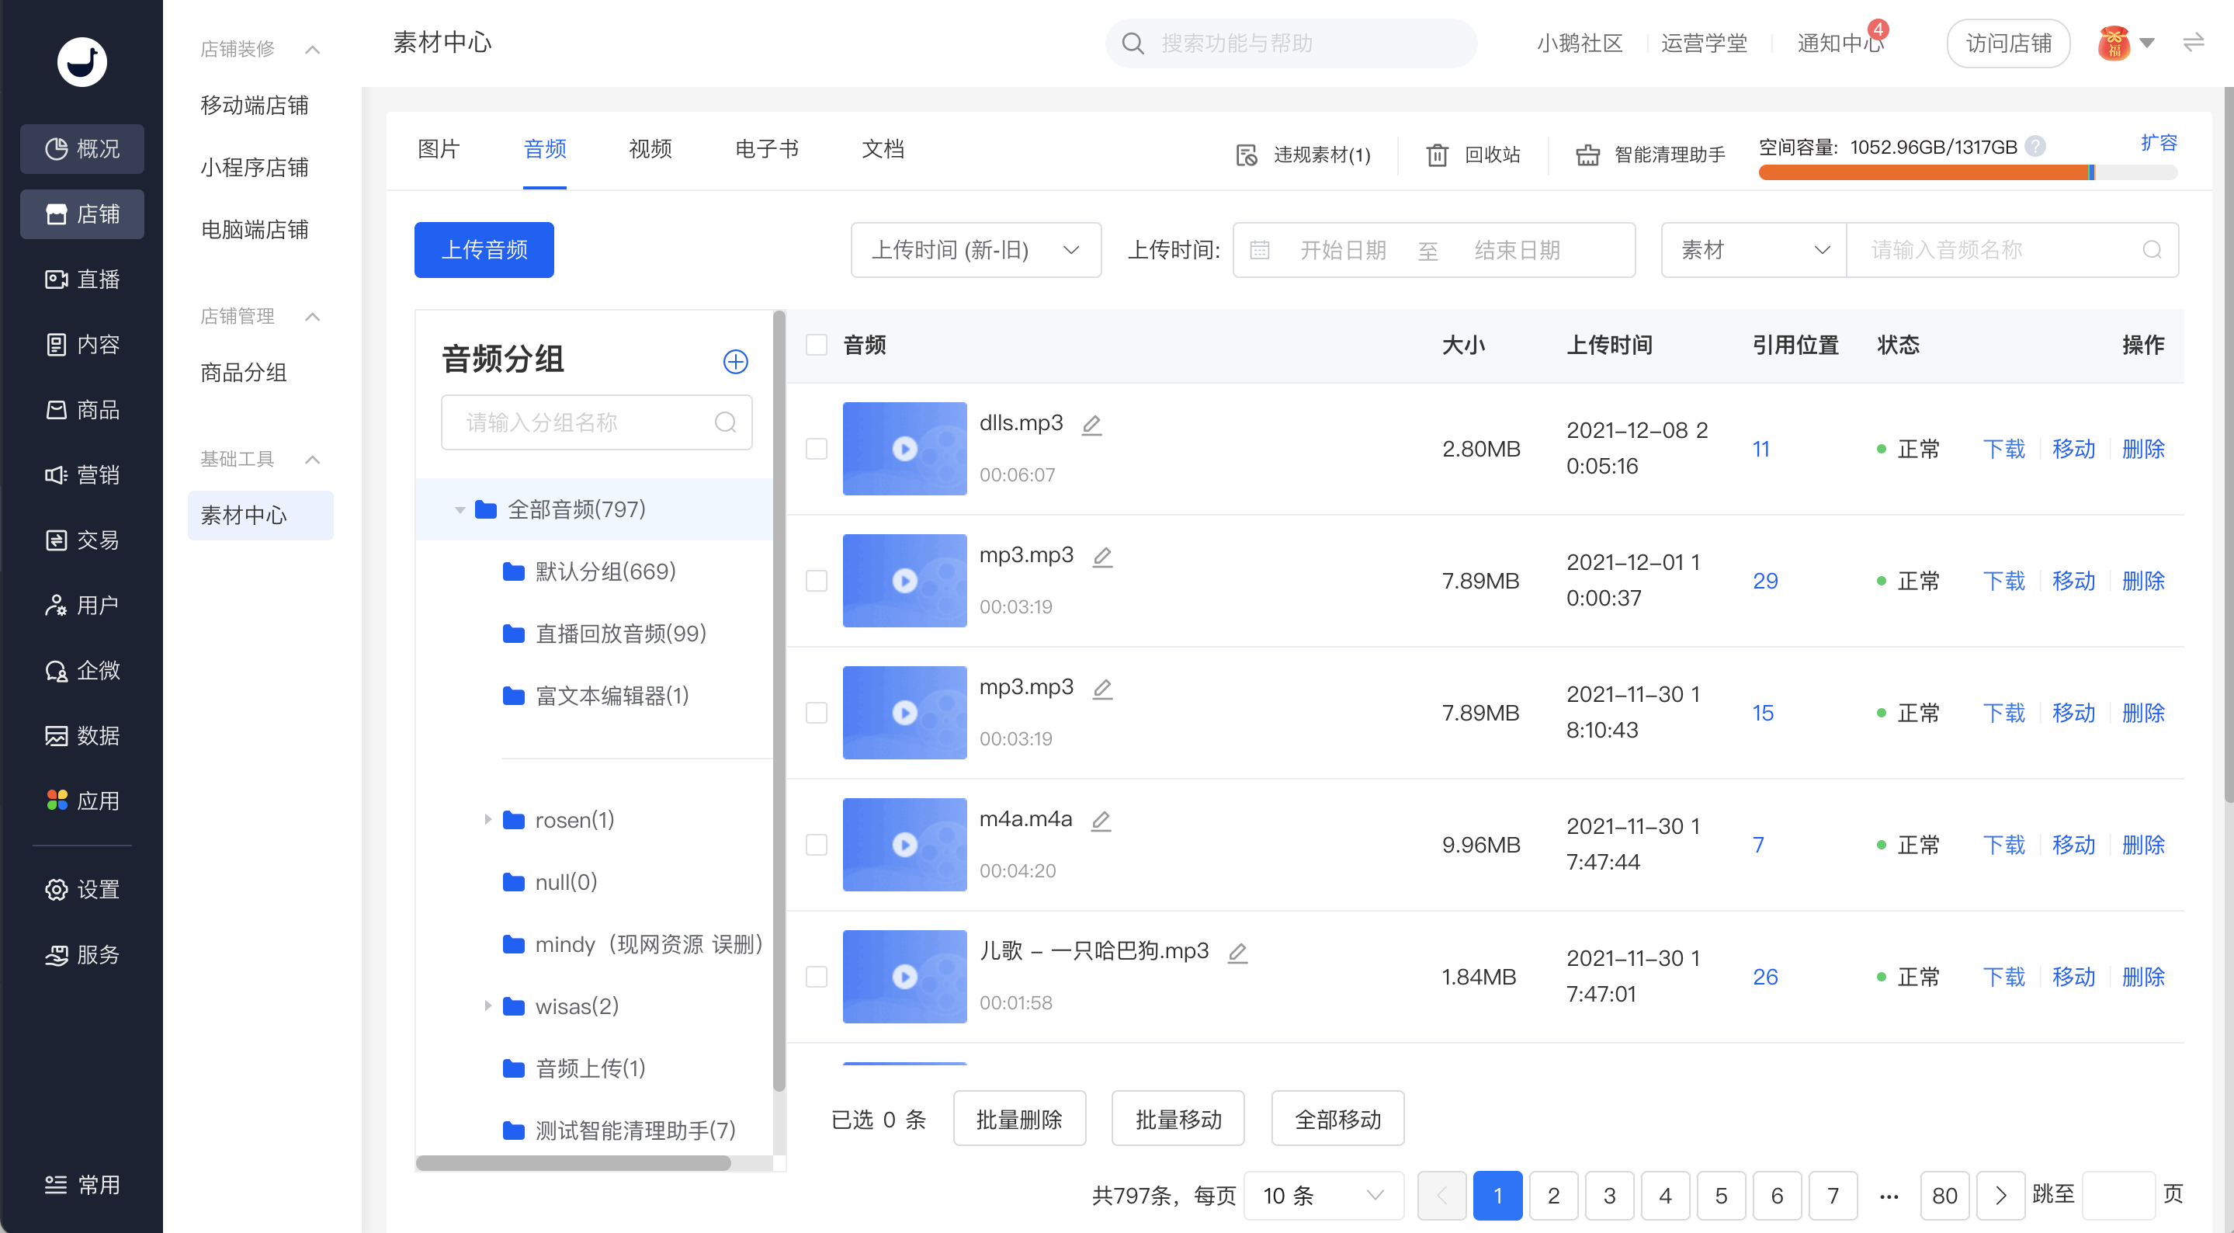Check the box for the 7.89MB mp3.mp3 uploaded 2021-11-30
This screenshot has width=2234, height=1233.
point(816,712)
